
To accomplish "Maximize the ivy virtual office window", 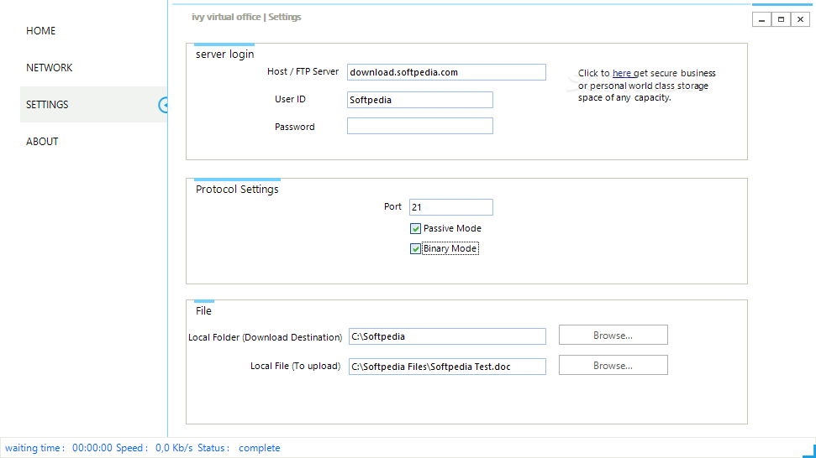I will pos(781,20).
